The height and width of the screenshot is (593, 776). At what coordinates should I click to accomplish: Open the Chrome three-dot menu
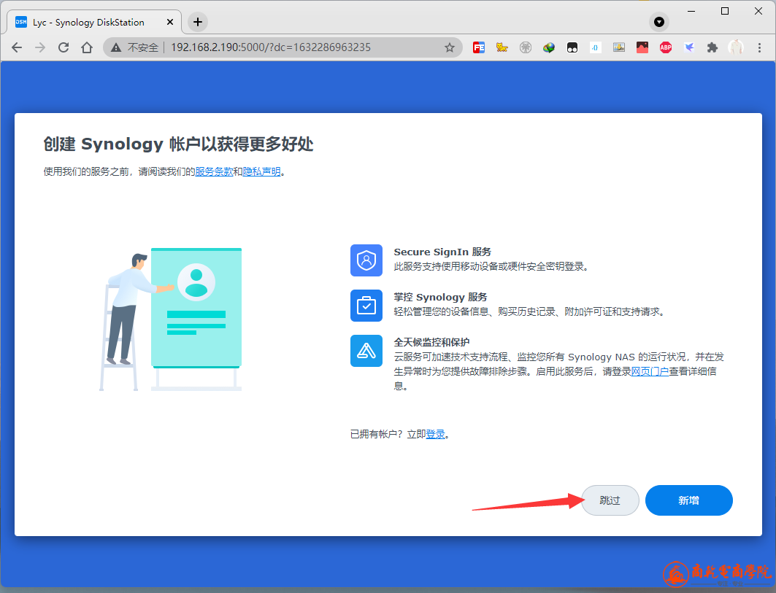(760, 47)
